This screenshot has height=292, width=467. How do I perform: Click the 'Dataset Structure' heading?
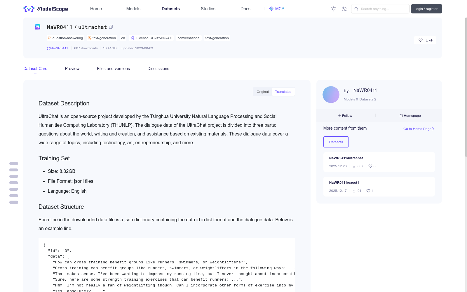point(61,207)
